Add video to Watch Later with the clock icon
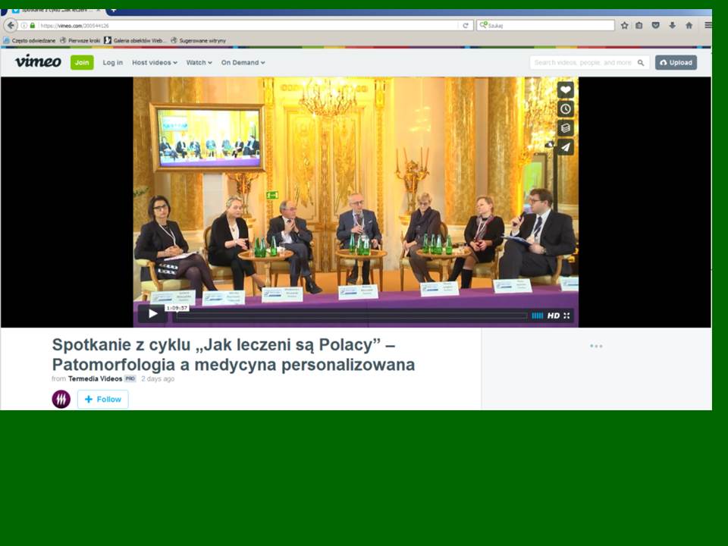Screen dimensions: 728x546 point(565,109)
